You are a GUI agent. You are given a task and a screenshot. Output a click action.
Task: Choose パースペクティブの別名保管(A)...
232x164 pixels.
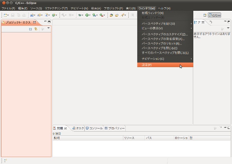click(x=165, y=39)
